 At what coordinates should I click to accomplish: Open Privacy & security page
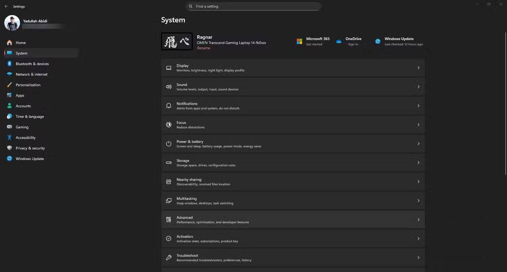[41, 148]
